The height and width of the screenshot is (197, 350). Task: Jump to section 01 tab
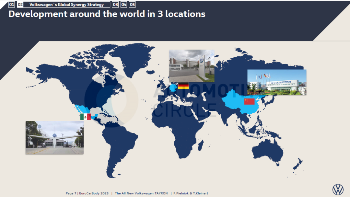(11, 5)
